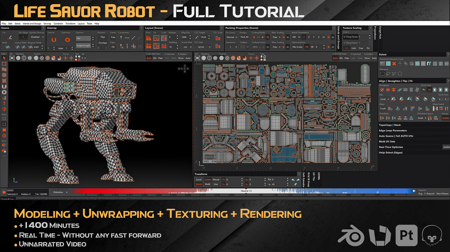The height and width of the screenshot is (252, 450).
Task: Click the Fit icon in Layout panel
Action: pos(156,38)
